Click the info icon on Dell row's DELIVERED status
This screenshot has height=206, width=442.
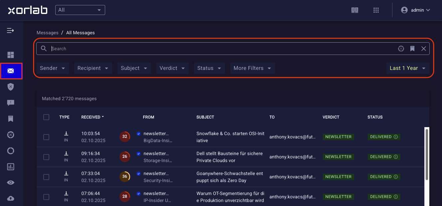click(396, 157)
